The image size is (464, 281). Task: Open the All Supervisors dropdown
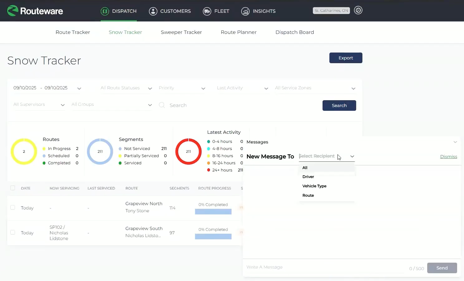tap(39, 105)
